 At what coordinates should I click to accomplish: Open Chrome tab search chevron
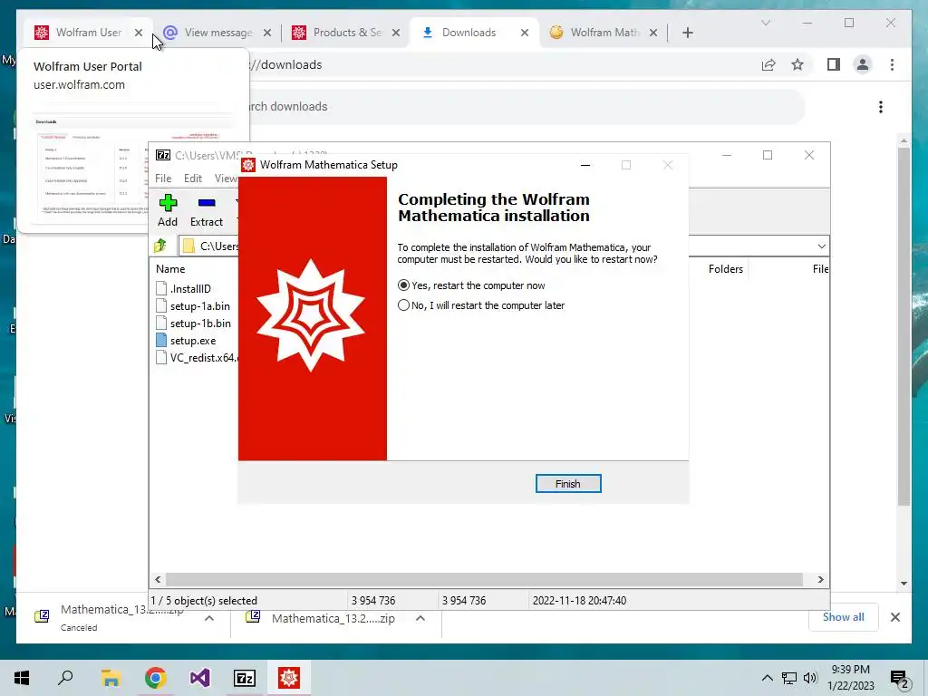[x=765, y=23]
